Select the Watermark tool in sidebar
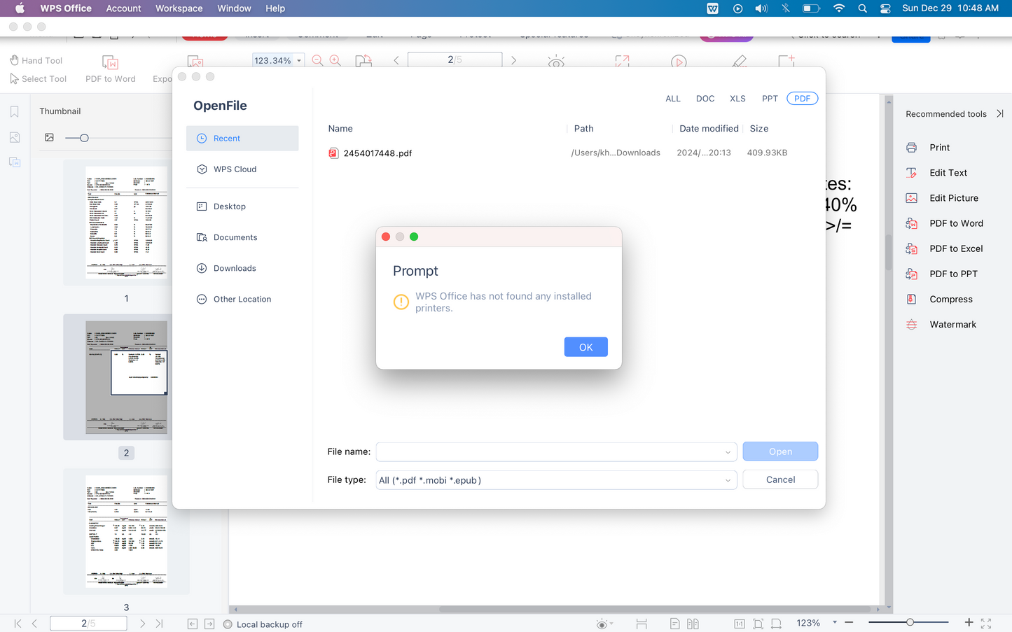 click(x=952, y=324)
